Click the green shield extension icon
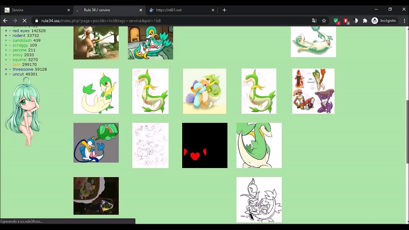Viewport: 409px width, 230px height. (x=336, y=21)
